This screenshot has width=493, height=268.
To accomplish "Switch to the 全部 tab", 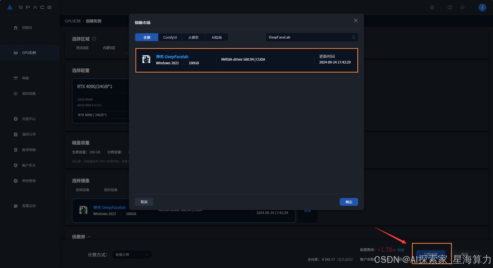I will (147, 37).
